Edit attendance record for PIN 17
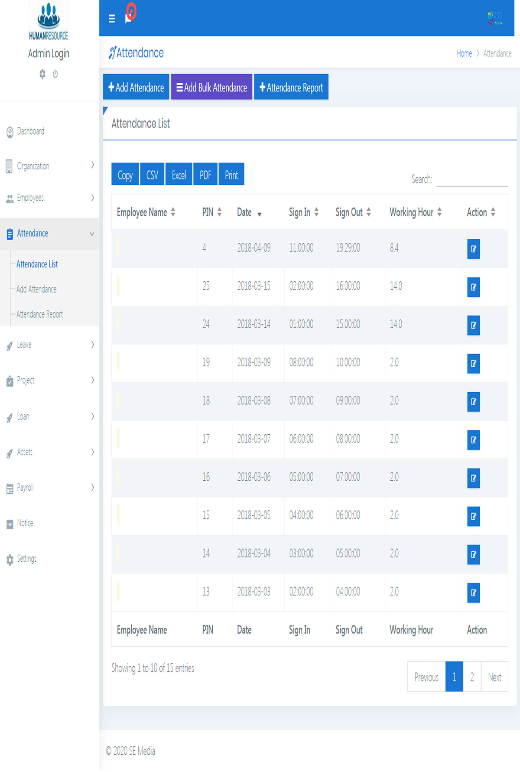The height and width of the screenshot is (772, 520). (x=473, y=440)
